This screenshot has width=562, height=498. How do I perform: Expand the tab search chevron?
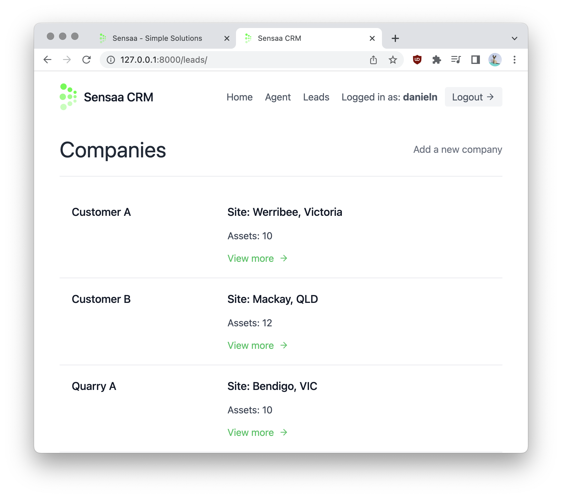click(x=515, y=38)
